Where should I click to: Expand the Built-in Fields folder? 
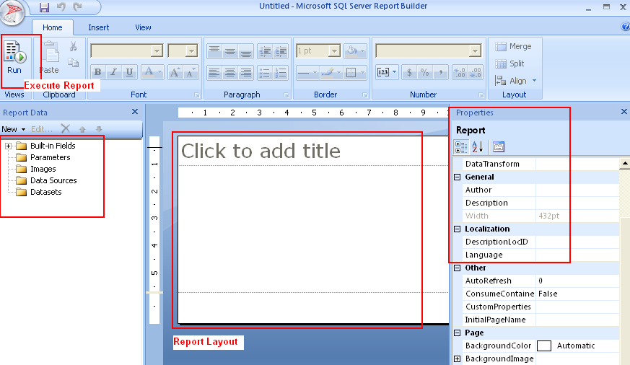tap(8, 146)
